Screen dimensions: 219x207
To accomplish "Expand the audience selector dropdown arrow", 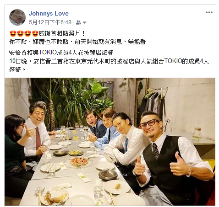I will pos(85,23).
